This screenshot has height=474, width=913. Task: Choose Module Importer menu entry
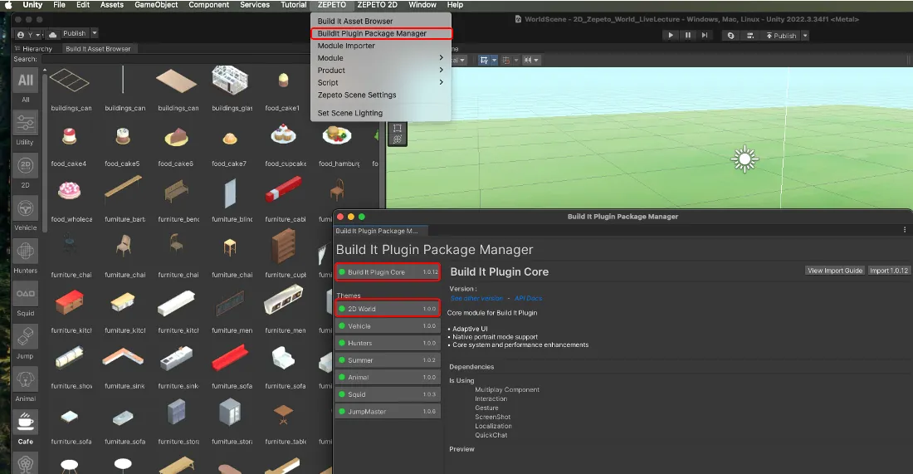(381, 46)
